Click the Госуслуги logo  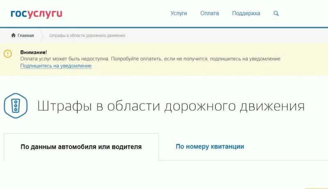(x=36, y=14)
